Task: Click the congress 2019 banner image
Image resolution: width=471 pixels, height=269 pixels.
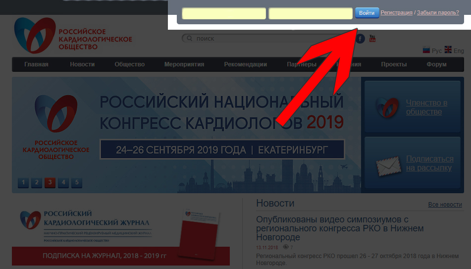Action: (x=186, y=135)
